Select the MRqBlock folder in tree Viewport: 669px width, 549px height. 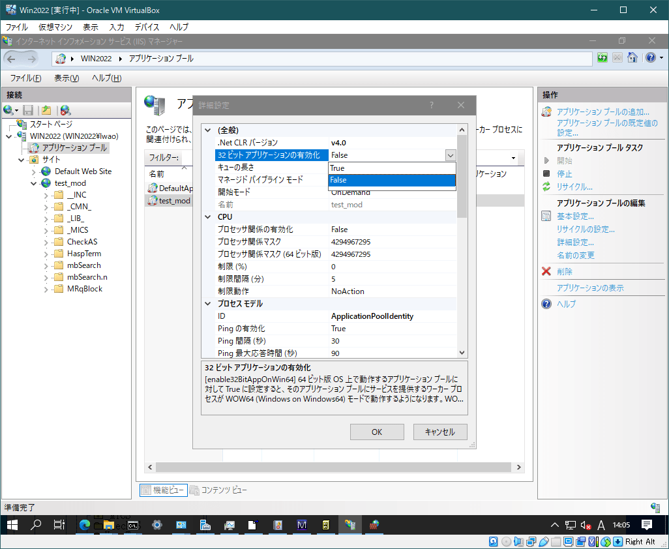(x=85, y=289)
